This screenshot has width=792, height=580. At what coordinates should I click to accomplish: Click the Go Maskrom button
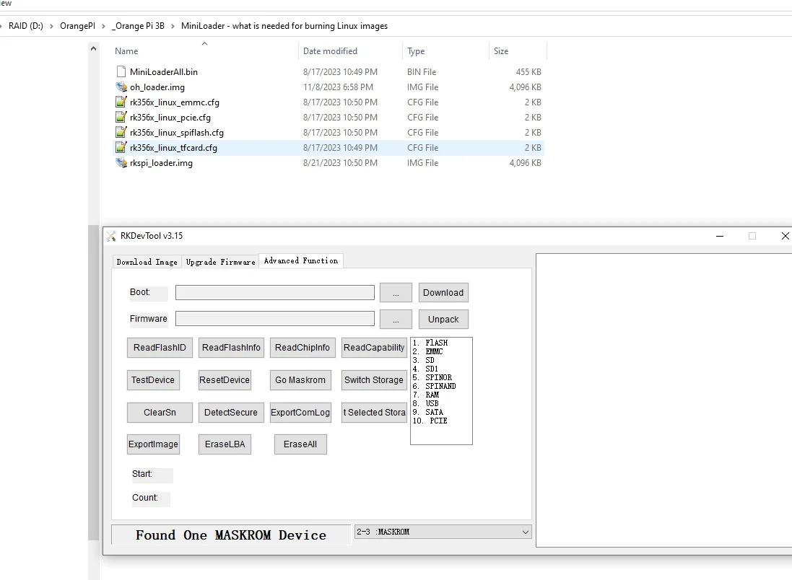300,380
